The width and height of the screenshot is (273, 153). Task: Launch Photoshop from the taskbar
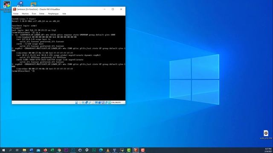(73, 150)
